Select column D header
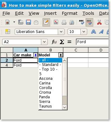Viewport: 111px width, 122px height. 98,50
